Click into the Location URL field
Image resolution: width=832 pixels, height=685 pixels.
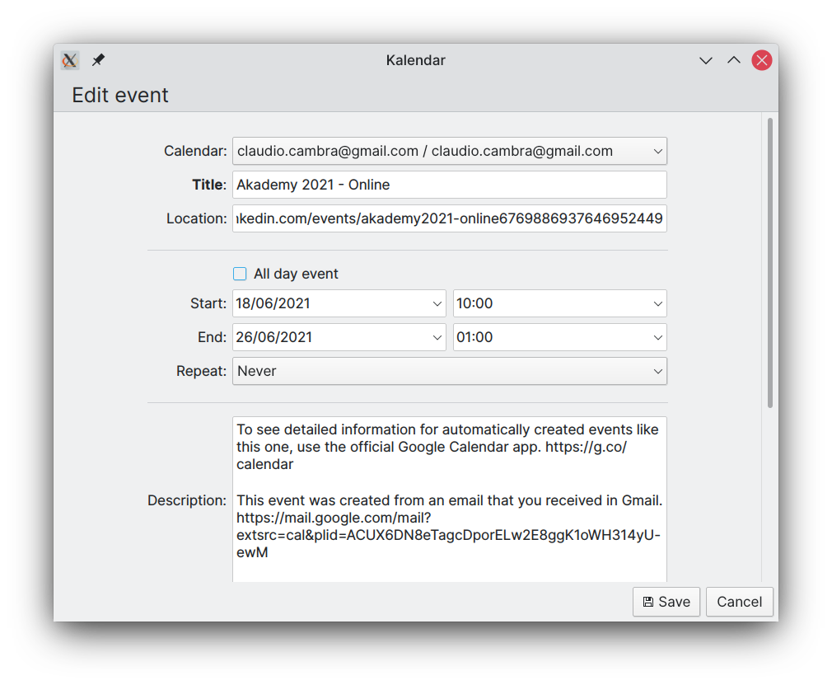coord(450,218)
